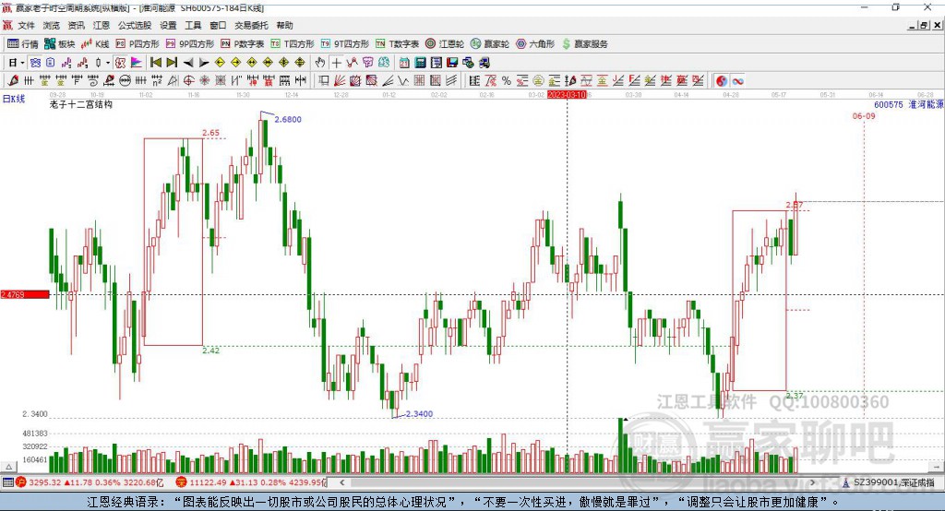Click the up triangle button at chart bottom-left
Image resolution: width=945 pixels, height=511 pixels.
pos(8,467)
